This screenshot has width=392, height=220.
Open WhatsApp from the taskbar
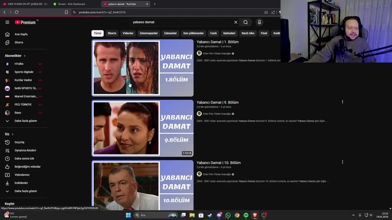click(x=228, y=215)
